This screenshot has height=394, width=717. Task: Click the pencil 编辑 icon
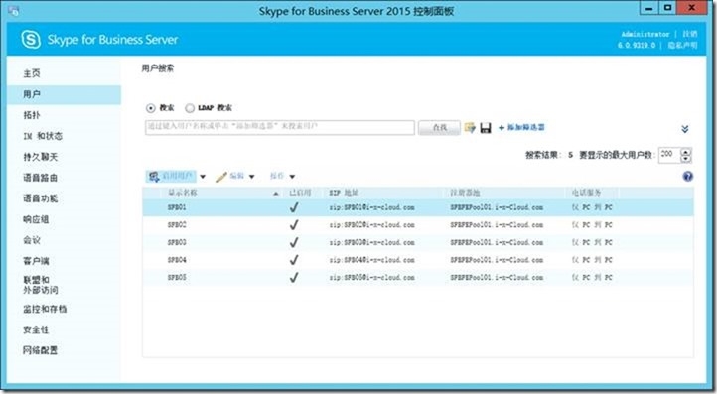[221, 177]
